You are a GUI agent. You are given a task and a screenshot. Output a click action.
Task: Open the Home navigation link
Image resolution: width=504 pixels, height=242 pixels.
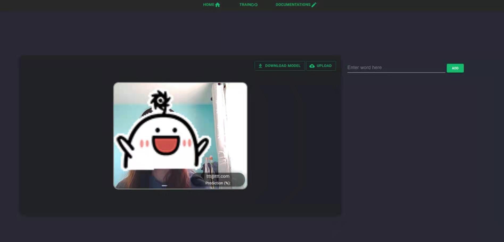(212, 5)
